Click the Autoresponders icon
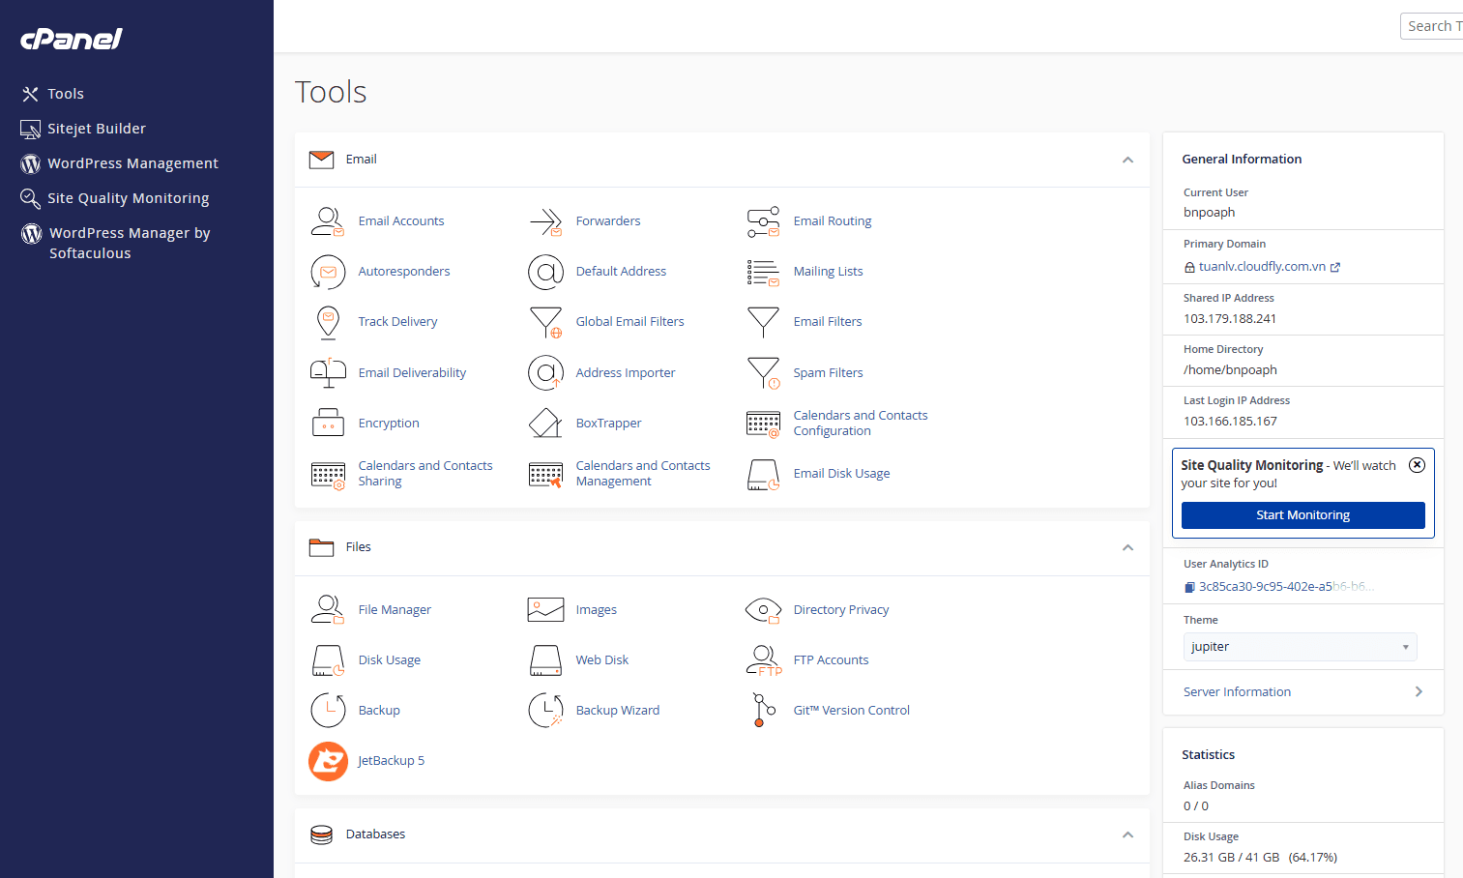Screen dimensions: 1463x878 click(x=328, y=272)
